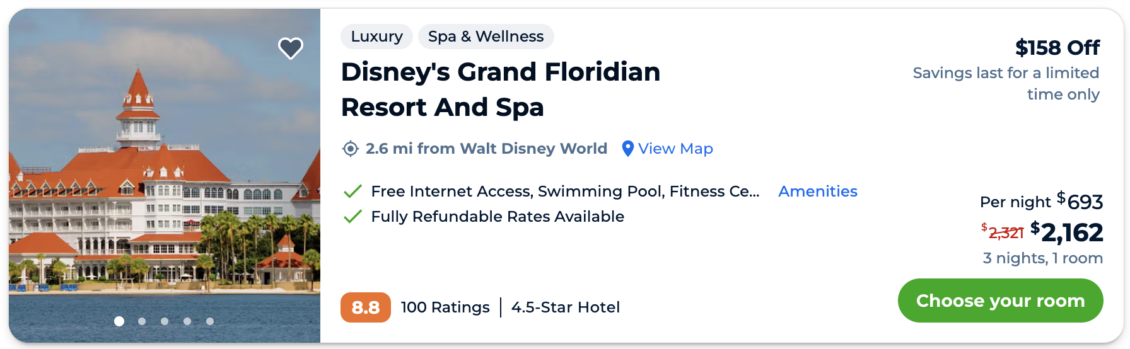This screenshot has width=1130, height=349.
Task: Show the third photo via carousel dot
Action: pyautogui.click(x=165, y=321)
